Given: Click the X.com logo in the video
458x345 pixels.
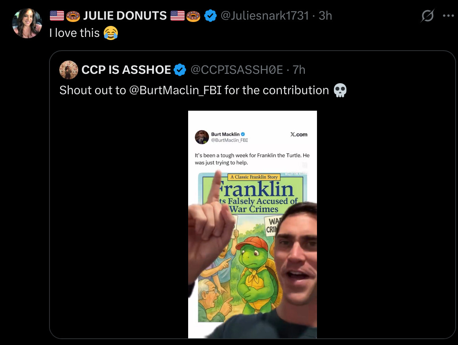Looking at the screenshot, I should tap(299, 135).
